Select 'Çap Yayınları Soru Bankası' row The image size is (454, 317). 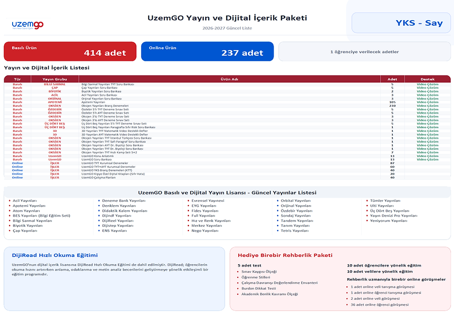point(227,88)
